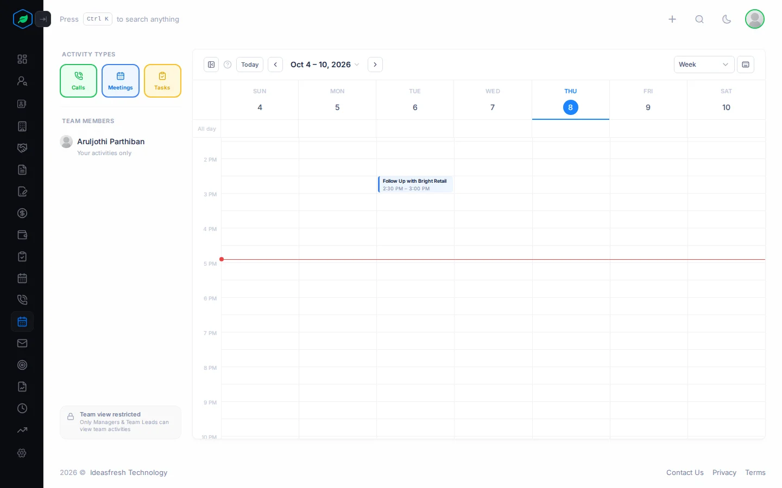Open the target (goals) icon in the sidebar
Screen dimensions: 782x488
tap(22, 365)
